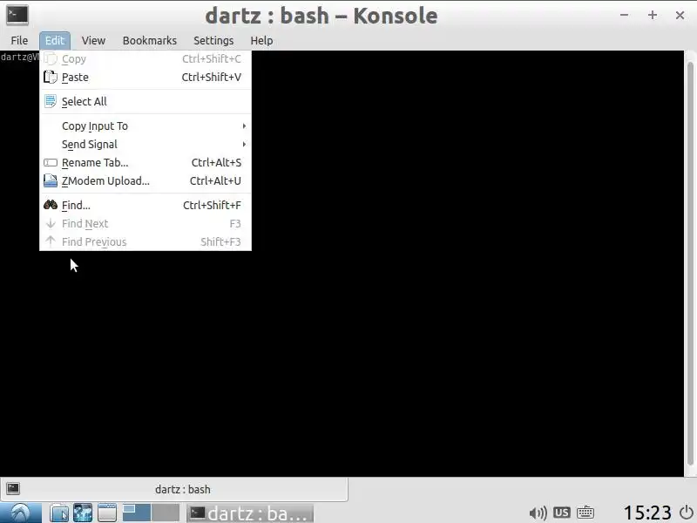Click the terminal icon on the tab bar
The height and width of the screenshot is (523, 697).
point(13,489)
